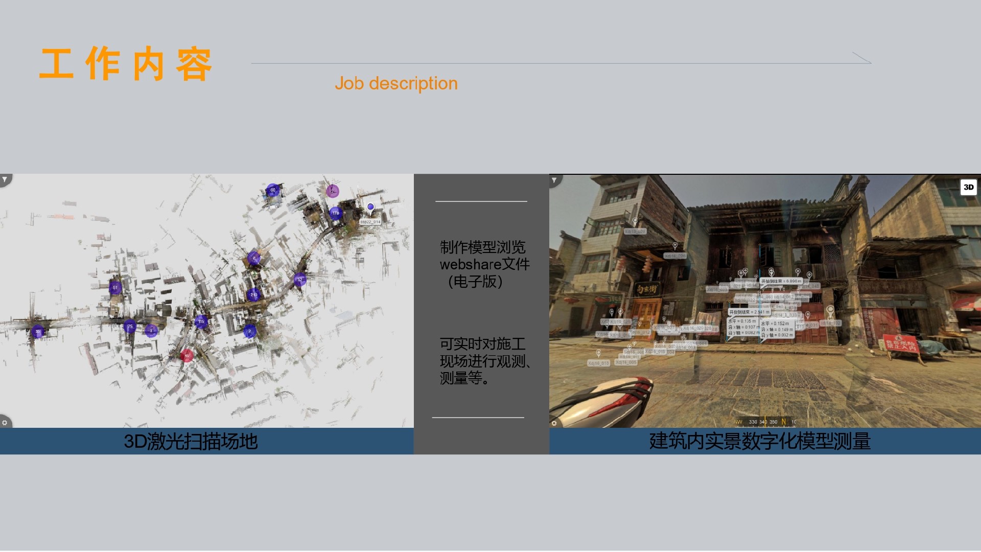This screenshot has width=981, height=552.
Task: Select the Xdj16_010 scan marker pin
Action: point(598,353)
